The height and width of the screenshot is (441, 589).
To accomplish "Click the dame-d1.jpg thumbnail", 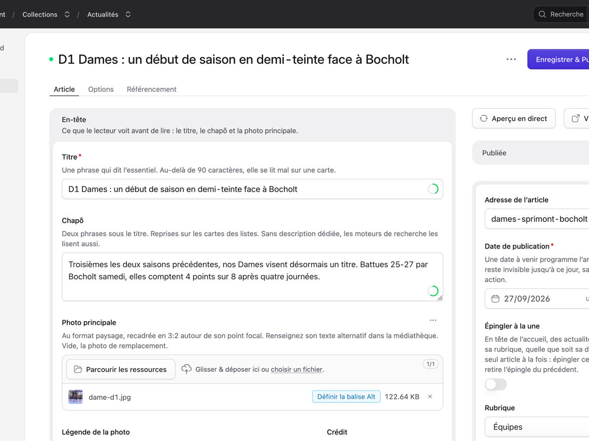I will tap(75, 397).
